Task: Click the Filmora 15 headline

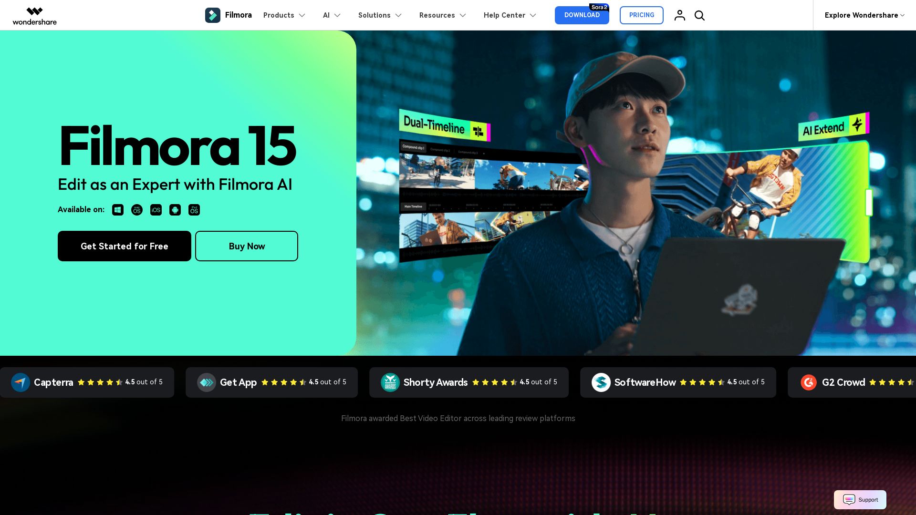Action: pyautogui.click(x=177, y=145)
